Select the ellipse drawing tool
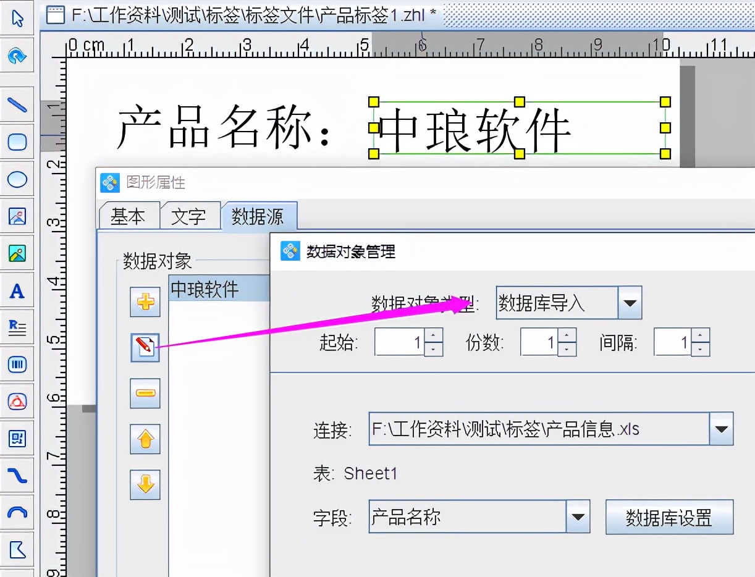This screenshot has width=755, height=577. coord(17,180)
